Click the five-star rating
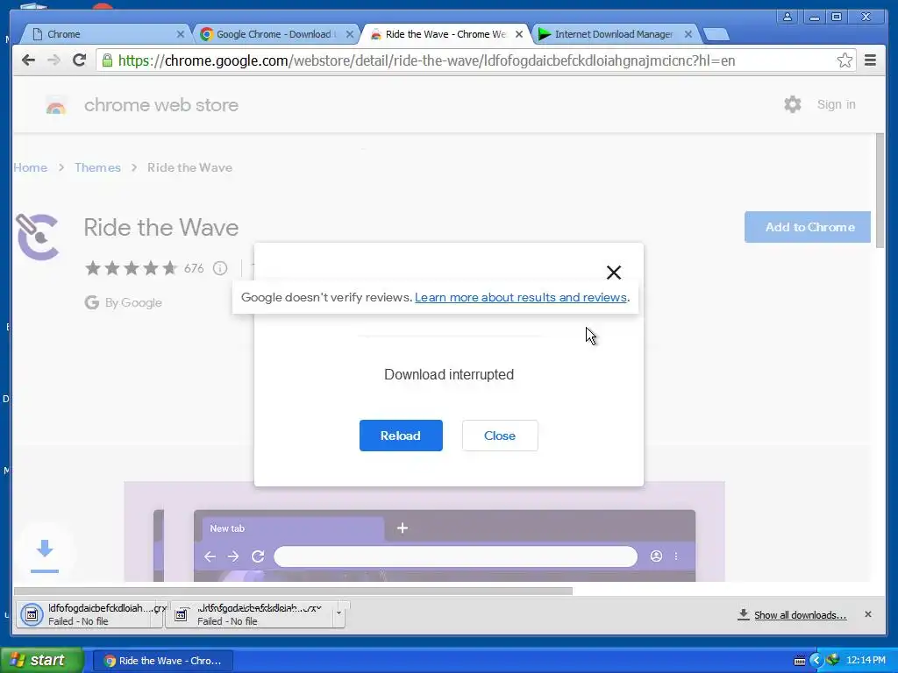The height and width of the screenshot is (673, 898). click(x=132, y=268)
